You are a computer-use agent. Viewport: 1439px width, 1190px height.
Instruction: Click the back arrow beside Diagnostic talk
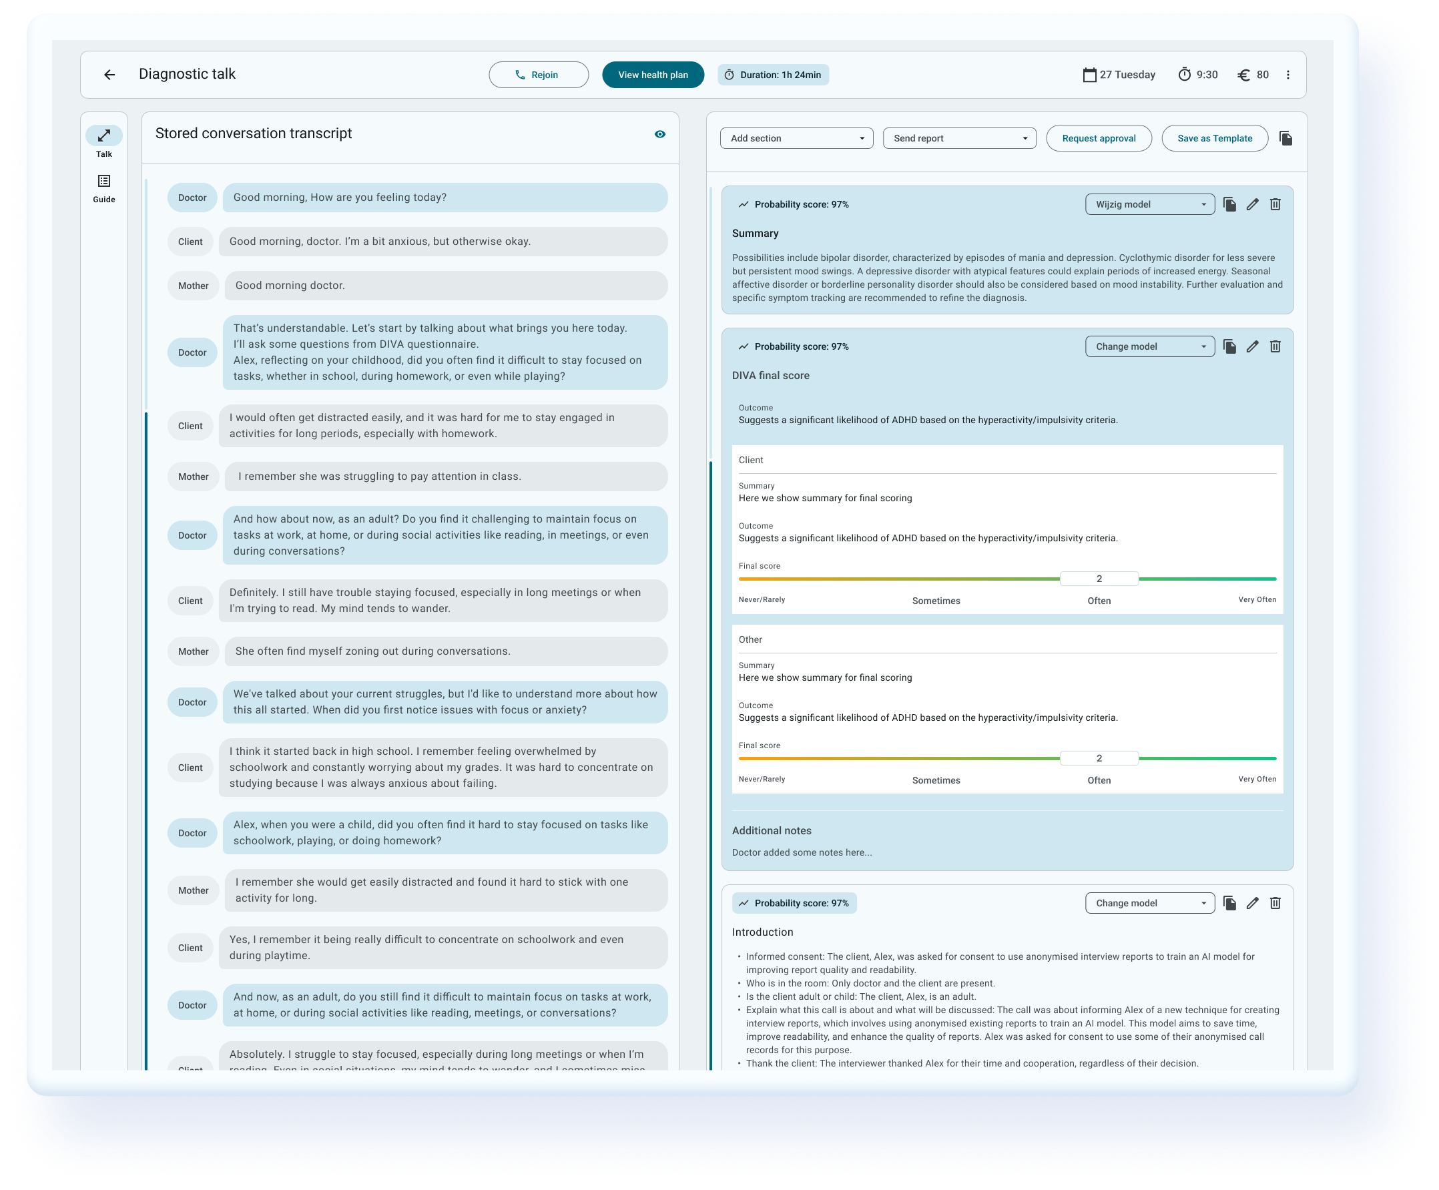click(x=109, y=75)
